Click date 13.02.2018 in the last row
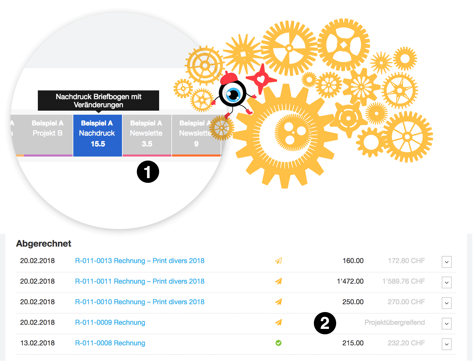473x364 pixels. tap(38, 343)
